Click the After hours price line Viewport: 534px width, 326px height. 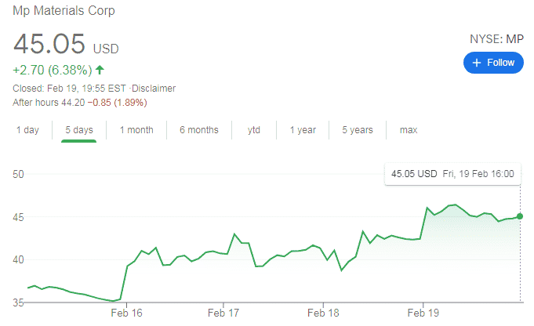click(80, 103)
